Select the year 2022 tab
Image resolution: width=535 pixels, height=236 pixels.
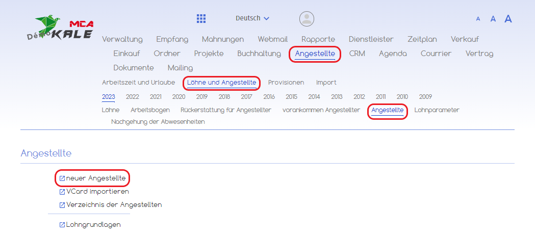(133, 97)
